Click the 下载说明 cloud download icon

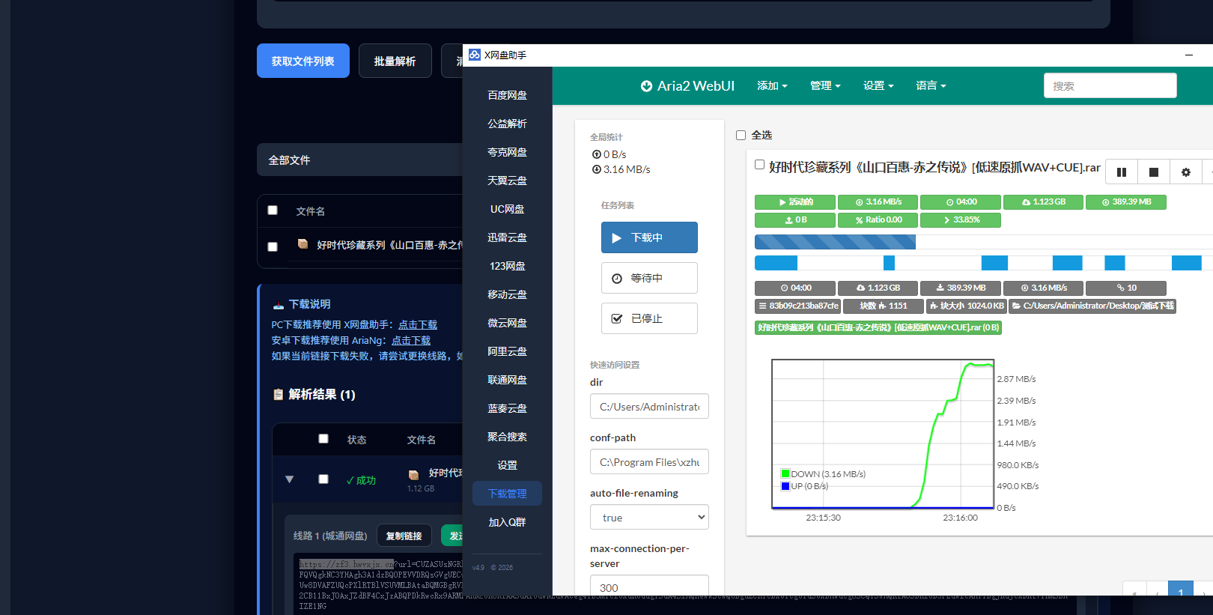[279, 305]
